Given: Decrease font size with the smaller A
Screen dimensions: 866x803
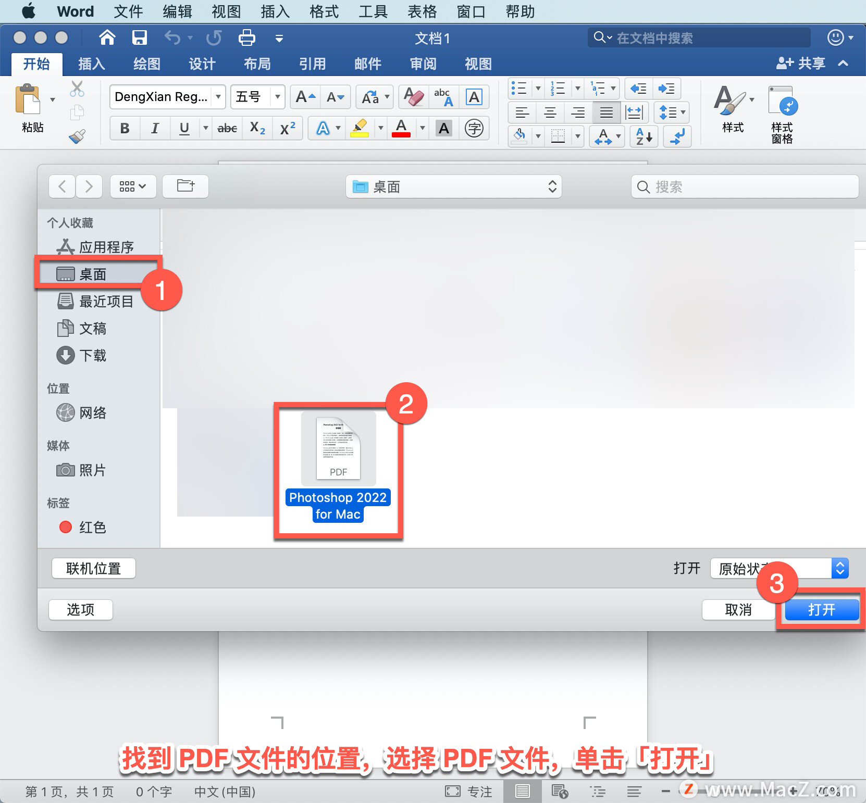Looking at the screenshot, I should [335, 97].
